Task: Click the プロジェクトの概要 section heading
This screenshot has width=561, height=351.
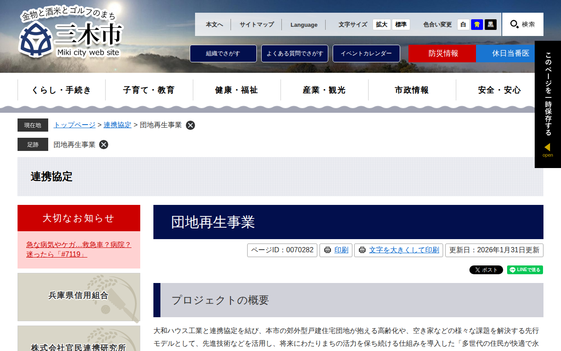Action: pos(348,300)
